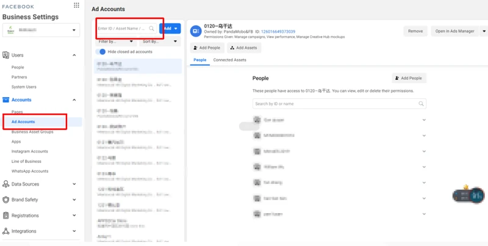
Task: Expand the Registrations section
Action: [74, 215]
